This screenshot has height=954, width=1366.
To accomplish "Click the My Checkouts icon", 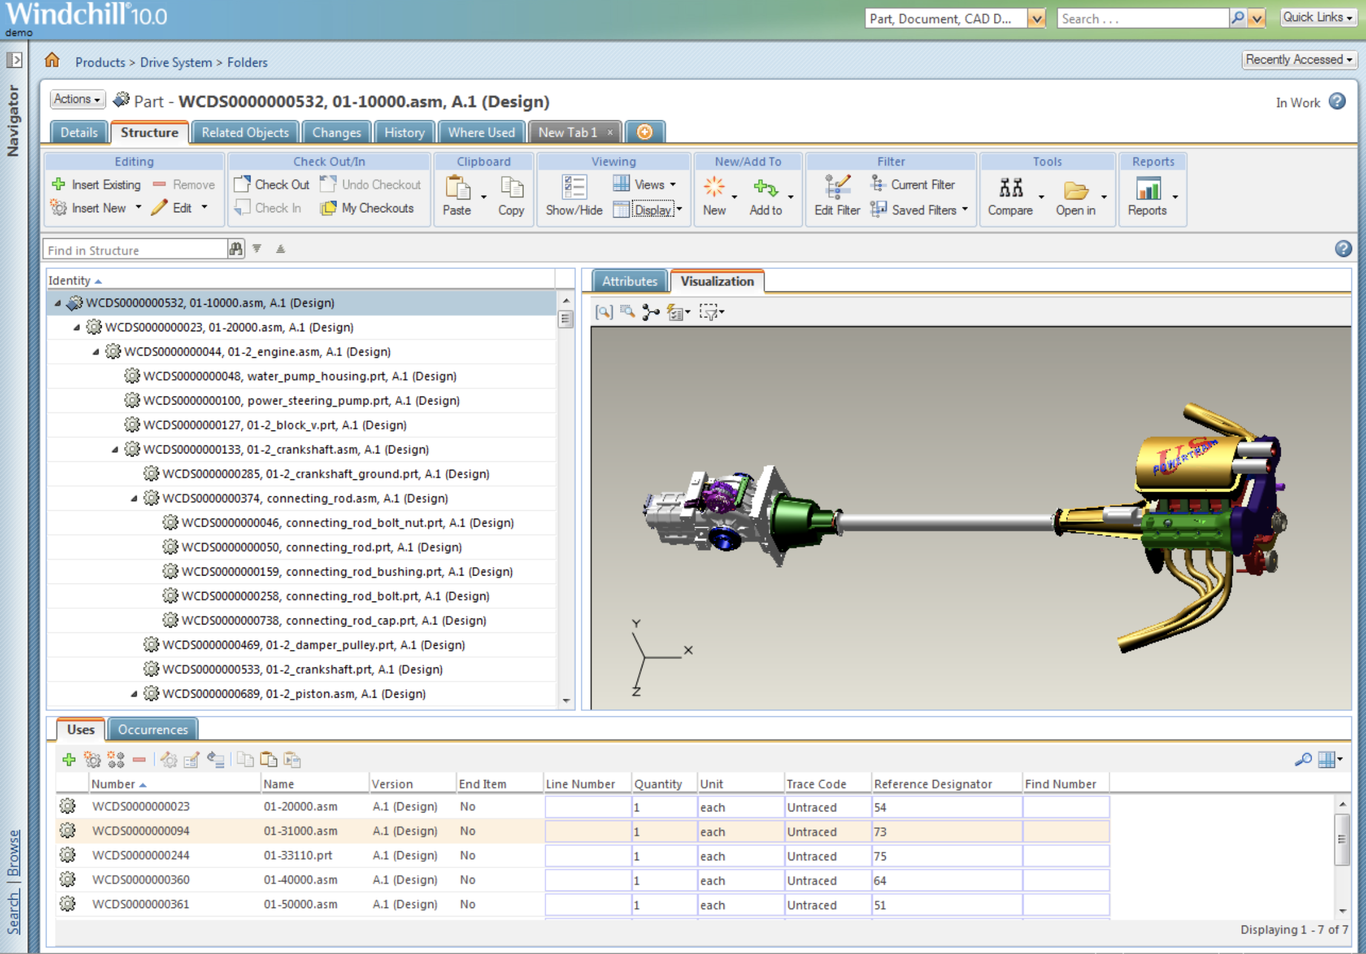I will point(328,209).
